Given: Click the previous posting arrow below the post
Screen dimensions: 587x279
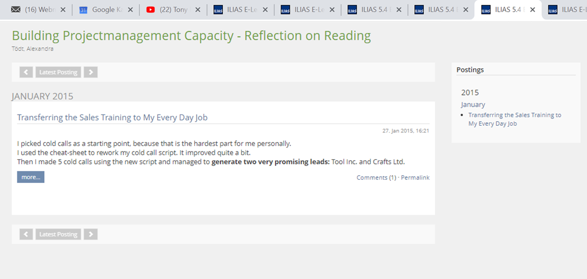Looking at the screenshot, I should tap(26, 234).
